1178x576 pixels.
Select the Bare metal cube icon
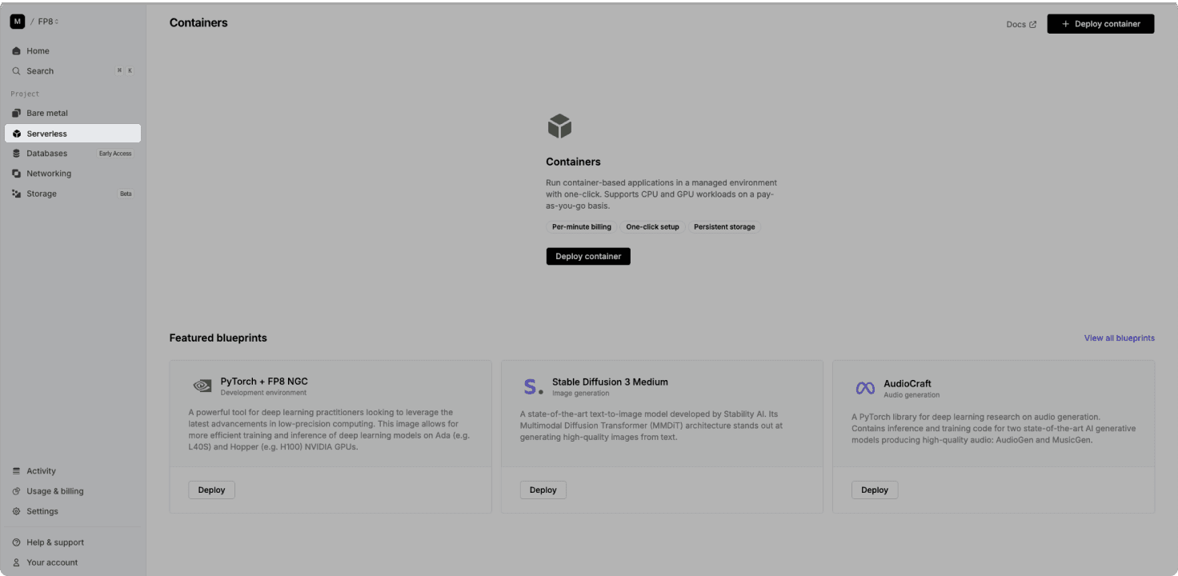(x=16, y=113)
